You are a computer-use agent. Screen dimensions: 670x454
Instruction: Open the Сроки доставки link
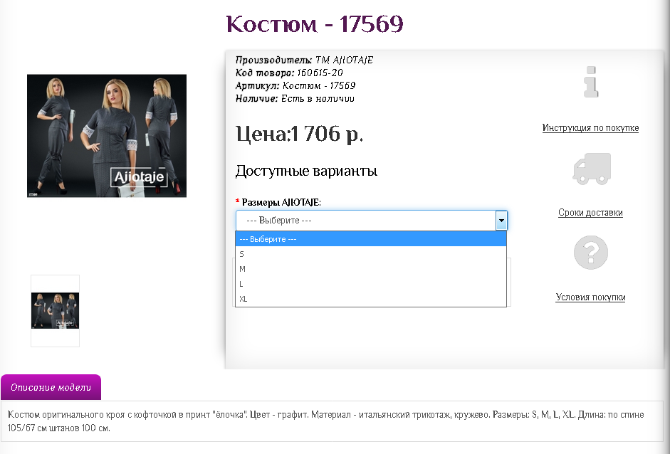[590, 212]
